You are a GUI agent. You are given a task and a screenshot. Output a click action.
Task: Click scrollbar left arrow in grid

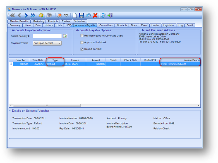tap(11, 105)
